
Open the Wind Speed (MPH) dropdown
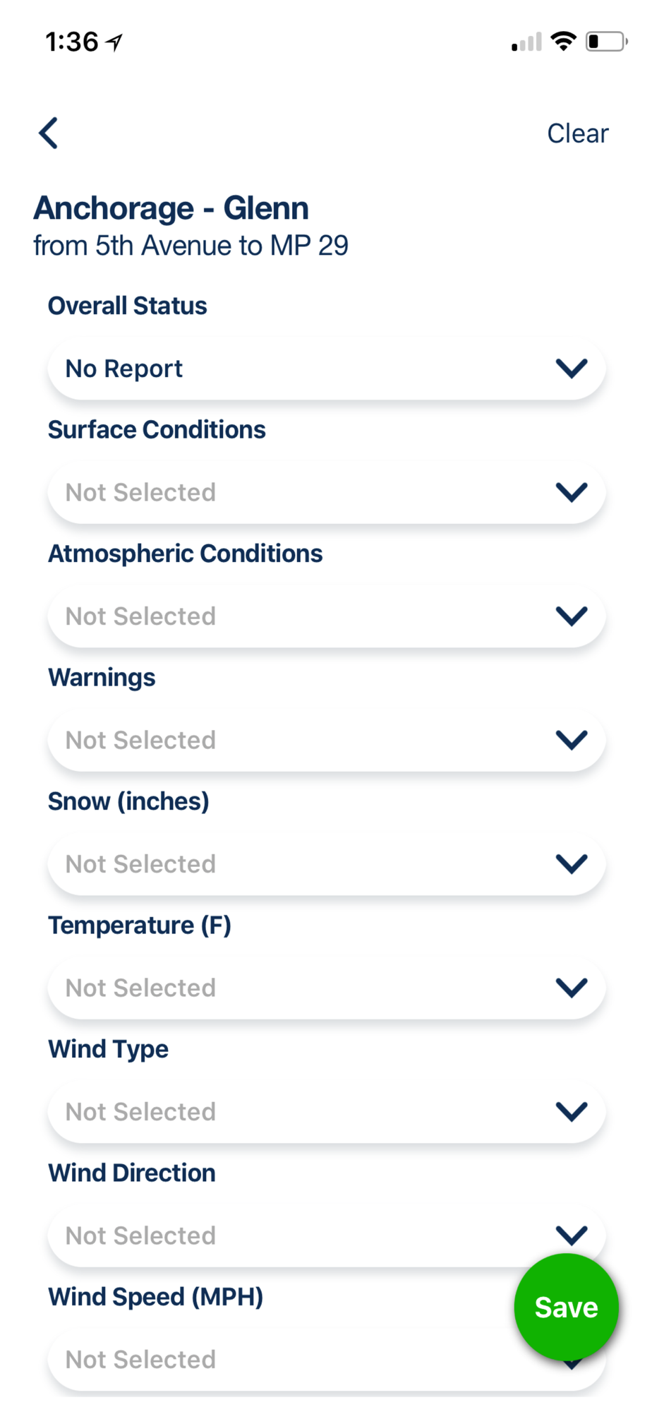pyautogui.click(x=282, y=1360)
